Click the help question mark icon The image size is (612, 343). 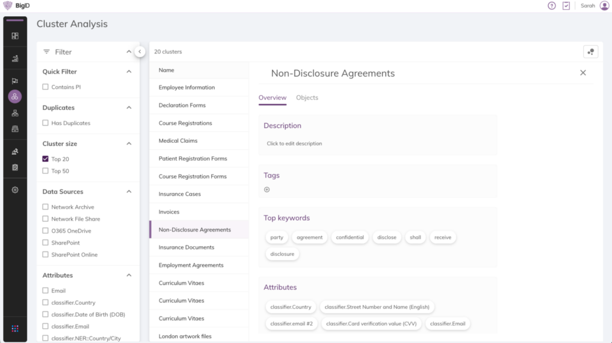(552, 5)
